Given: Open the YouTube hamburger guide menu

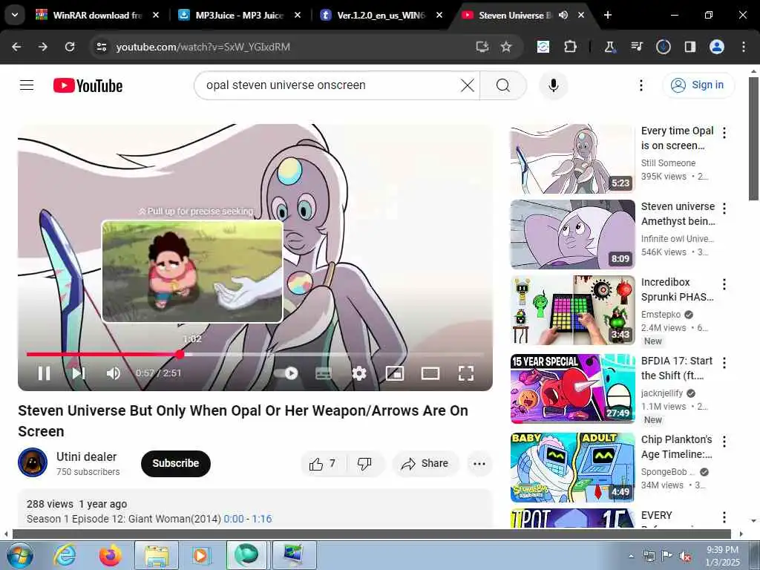Looking at the screenshot, I should (27, 85).
